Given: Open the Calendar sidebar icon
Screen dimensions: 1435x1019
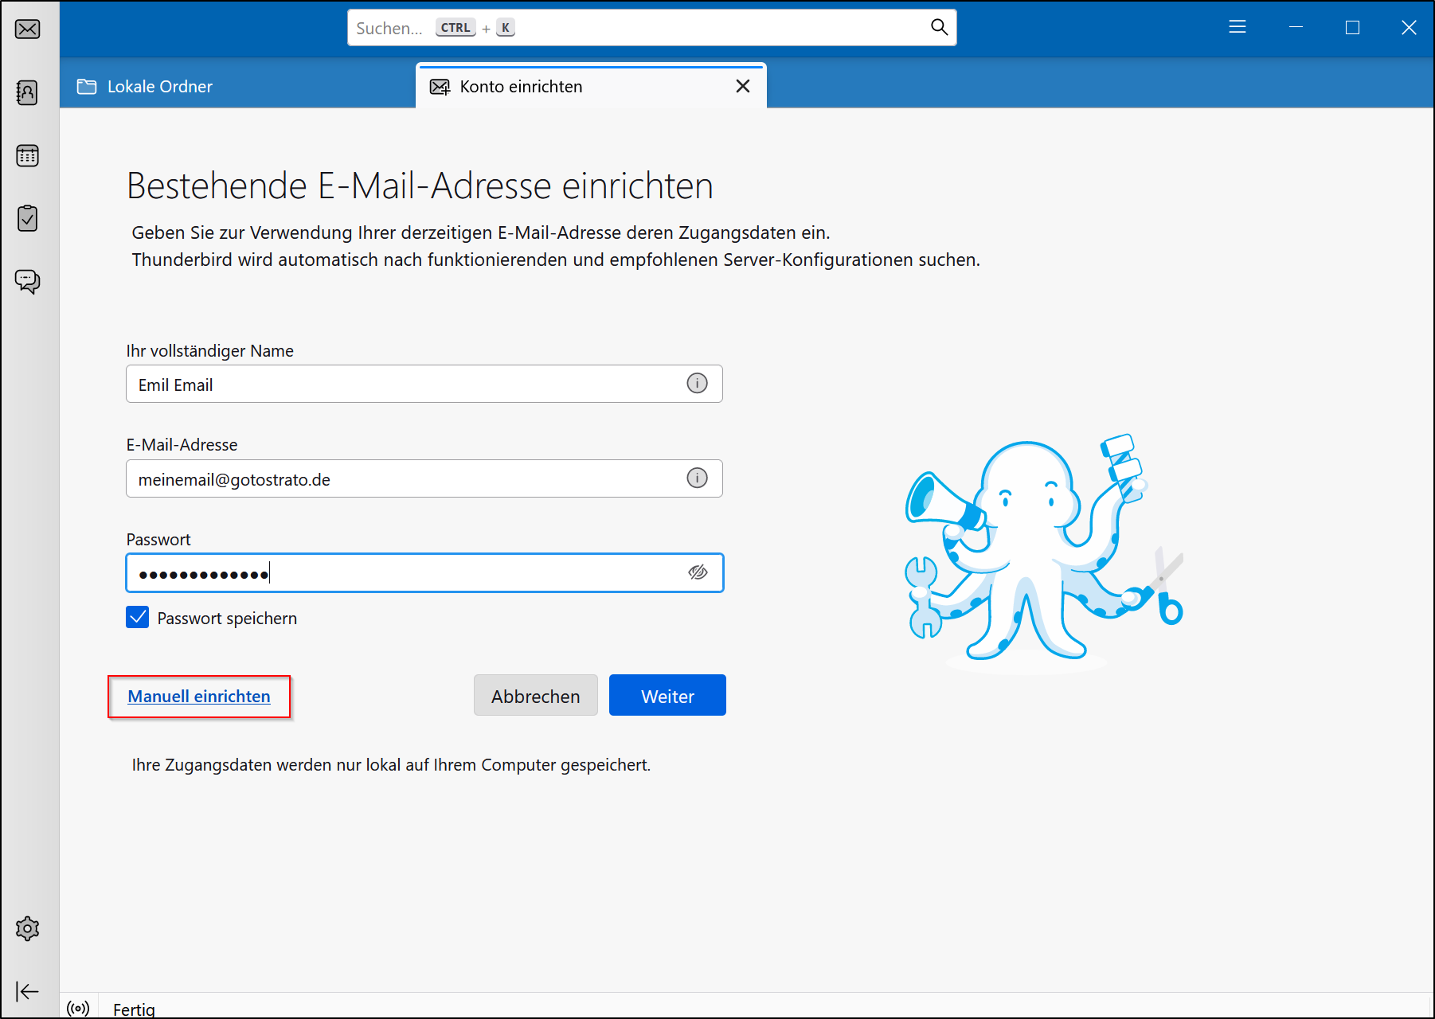Looking at the screenshot, I should click(x=28, y=156).
